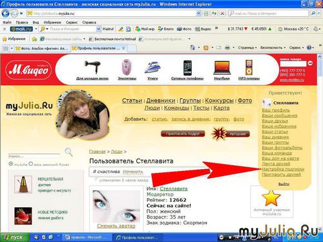
Task: Click the Quick Tabs grid icon
Action: (x=6, y=48)
